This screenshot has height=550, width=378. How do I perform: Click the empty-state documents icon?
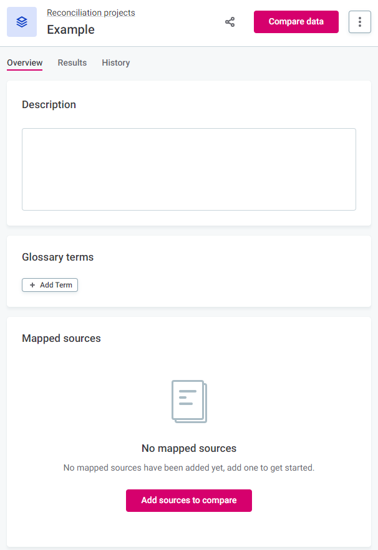click(x=189, y=401)
